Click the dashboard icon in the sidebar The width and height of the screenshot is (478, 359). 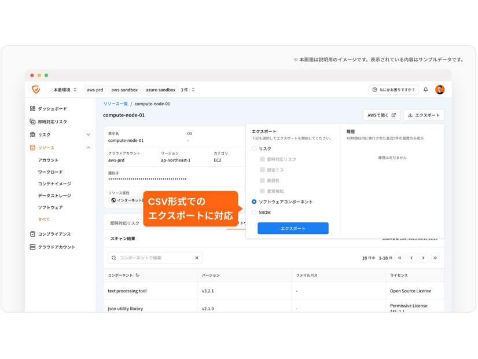[34, 108]
